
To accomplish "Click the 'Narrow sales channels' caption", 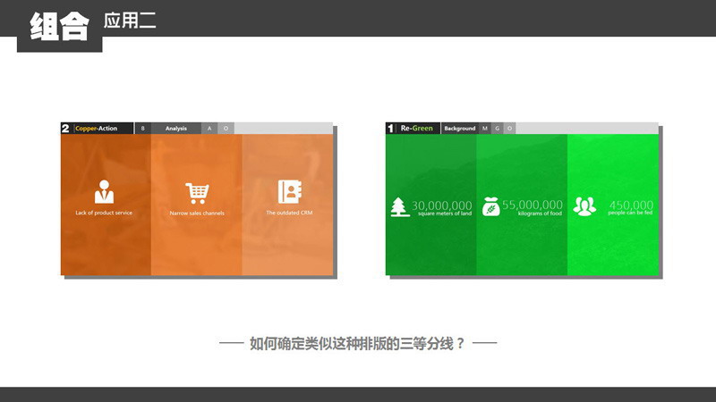I will (x=197, y=214).
